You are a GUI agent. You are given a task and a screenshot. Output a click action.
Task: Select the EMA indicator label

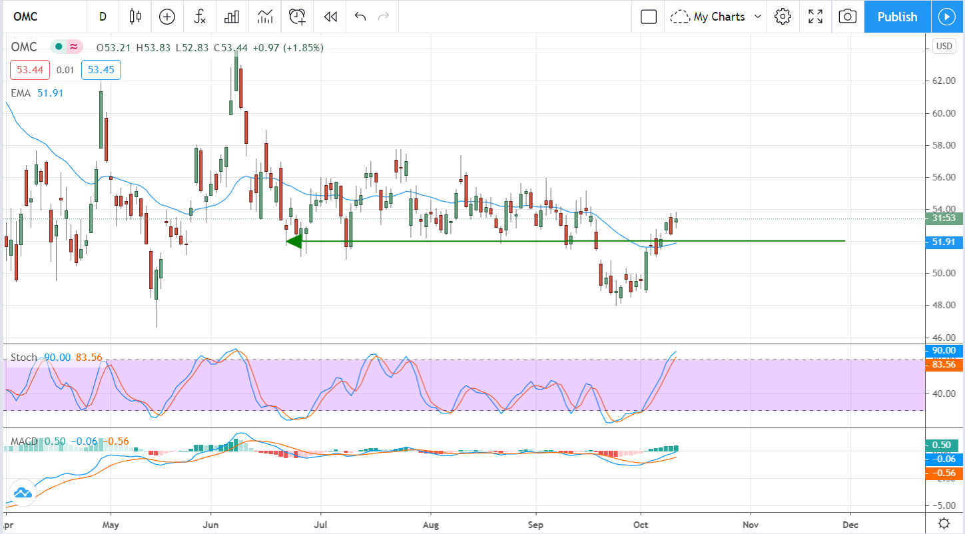21,93
